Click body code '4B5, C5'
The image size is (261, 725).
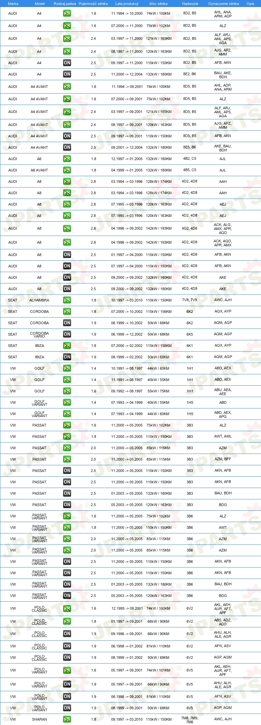click(x=190, y=170)
